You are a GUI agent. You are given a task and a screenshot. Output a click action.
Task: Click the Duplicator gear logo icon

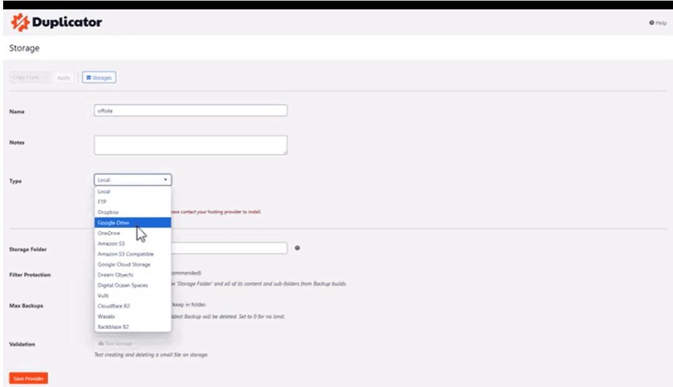(x=20, y=23)
